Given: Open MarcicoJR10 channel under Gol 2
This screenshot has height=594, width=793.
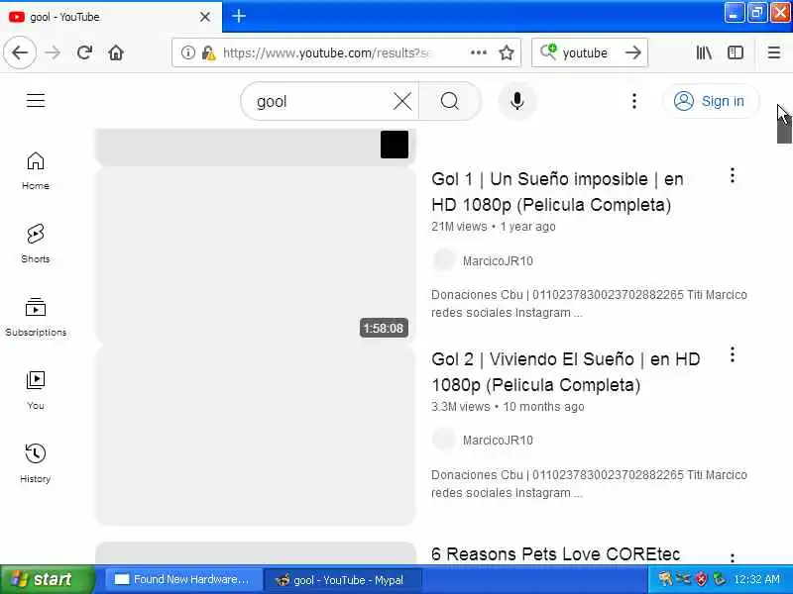Looking at the screenshot, I should (498, 440).
